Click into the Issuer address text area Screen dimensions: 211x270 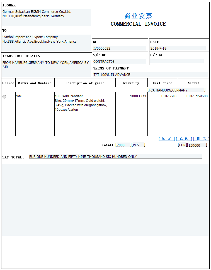[x=47, y=18]
